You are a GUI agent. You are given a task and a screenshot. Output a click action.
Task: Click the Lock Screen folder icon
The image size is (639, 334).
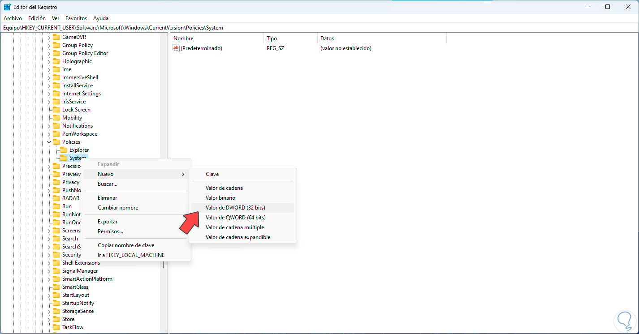pos(56,110)
